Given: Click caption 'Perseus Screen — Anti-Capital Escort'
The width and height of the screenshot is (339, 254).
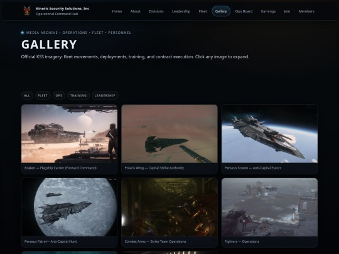Looking at the screenshot, I should [x=253, y=168].
